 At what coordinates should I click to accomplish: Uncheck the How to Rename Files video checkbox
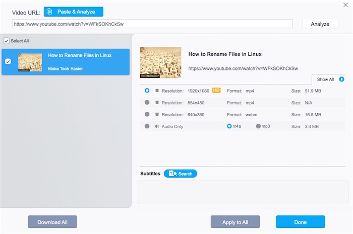[8, 61]
